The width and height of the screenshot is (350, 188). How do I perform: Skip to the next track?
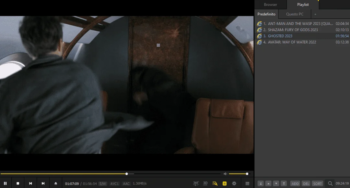(x=43, y=183)
